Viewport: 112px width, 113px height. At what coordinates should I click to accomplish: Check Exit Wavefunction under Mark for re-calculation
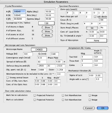[x=63, y=96]
